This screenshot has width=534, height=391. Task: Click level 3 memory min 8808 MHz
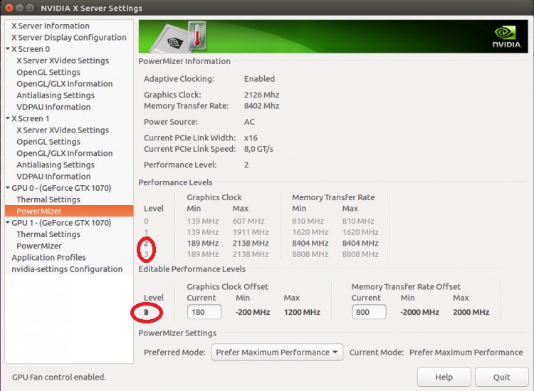(310, 254)
